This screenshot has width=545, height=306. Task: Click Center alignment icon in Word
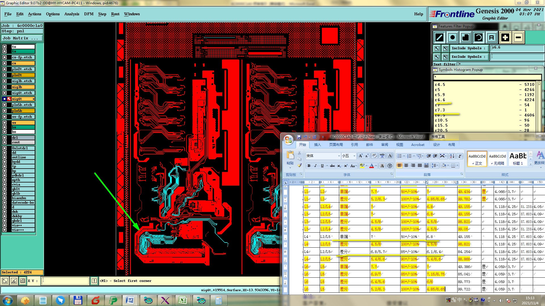(x=406, y=166)
